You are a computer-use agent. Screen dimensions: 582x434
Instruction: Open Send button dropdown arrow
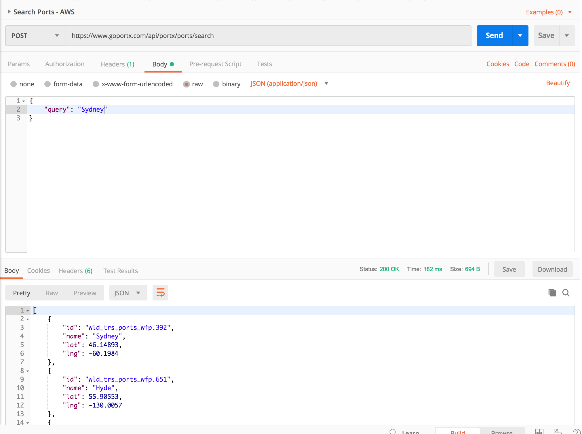click(520, 36)
